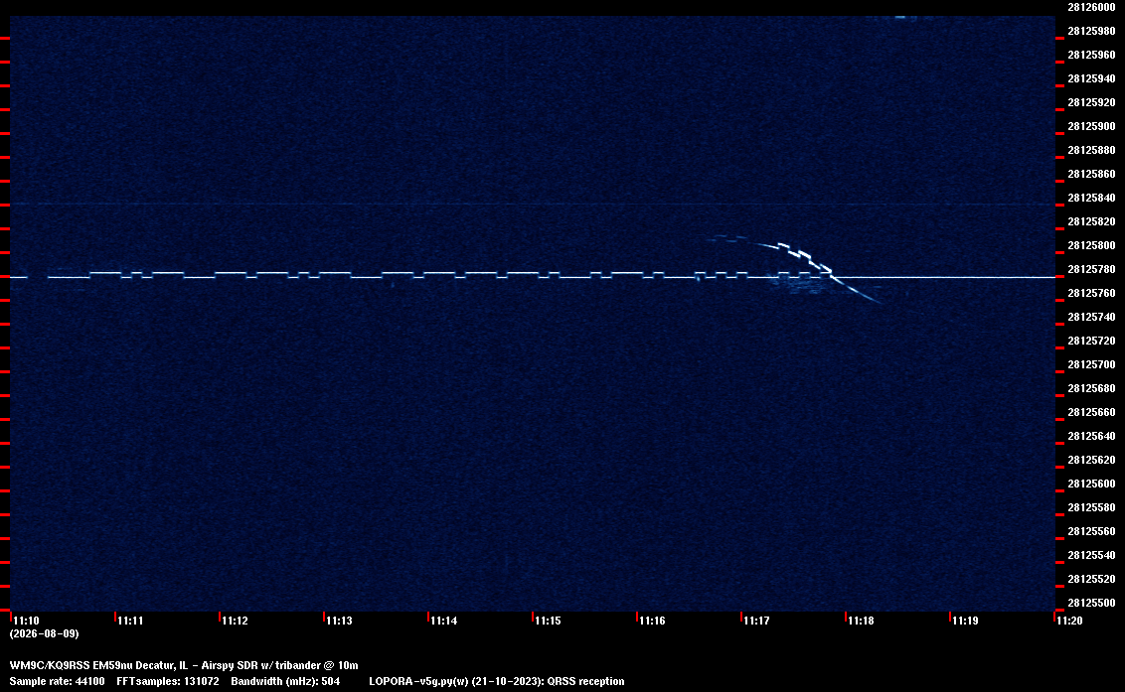Click the 11:13 time label
Screen dimensions: 1125x692
click(339, 621)
